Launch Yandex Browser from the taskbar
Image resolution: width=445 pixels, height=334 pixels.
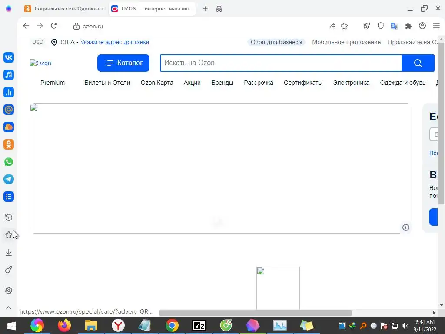click(x=118, y=325)
